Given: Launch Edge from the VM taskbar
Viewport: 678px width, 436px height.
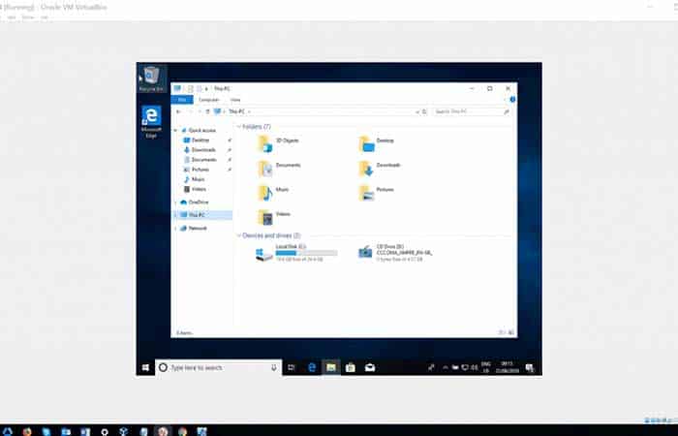Looking at the screenshot, I should (x=312, y=367).
